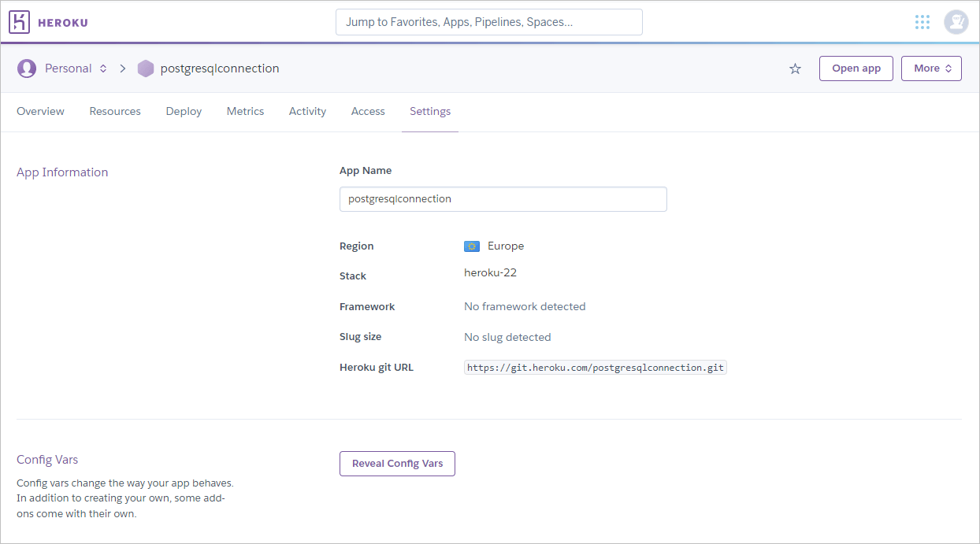The height and width of the screenshot is (544, 980).
Task: Click the Europe region flag icon
Action: [x=471, y=246]
